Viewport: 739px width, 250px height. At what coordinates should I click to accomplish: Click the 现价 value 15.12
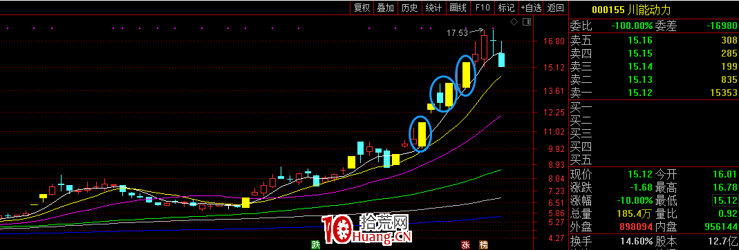click(x=640, y=174)
